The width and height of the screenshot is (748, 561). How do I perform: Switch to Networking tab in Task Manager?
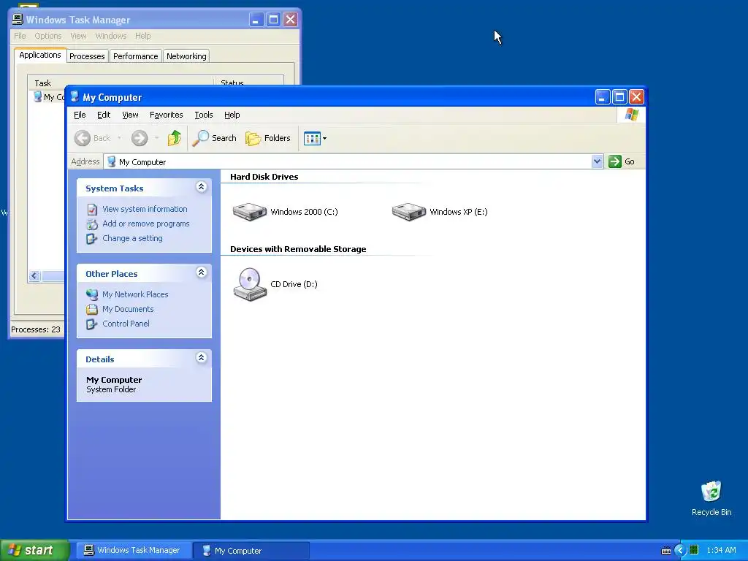pos(186,56)
